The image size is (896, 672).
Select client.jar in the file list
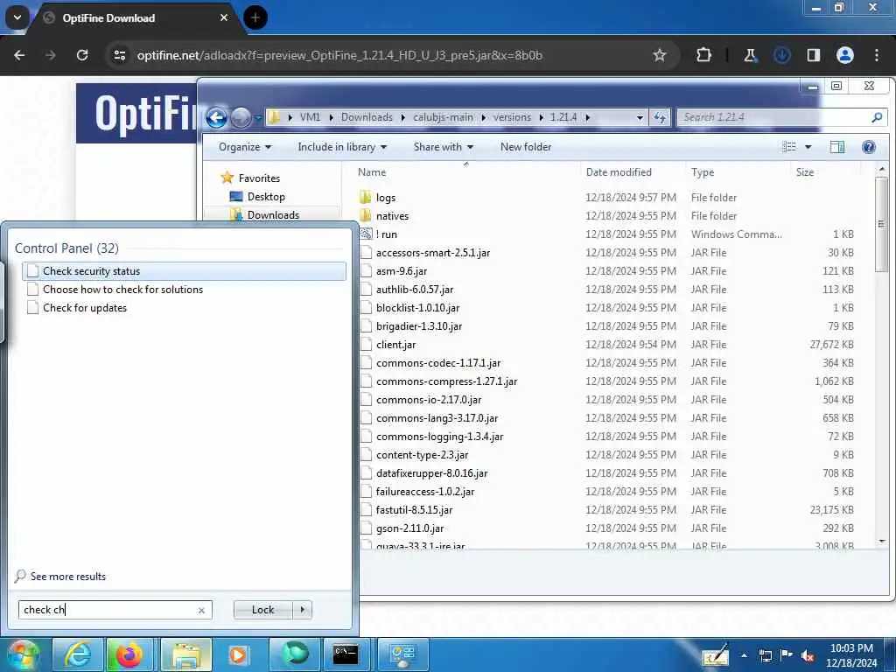coord(396,345)
